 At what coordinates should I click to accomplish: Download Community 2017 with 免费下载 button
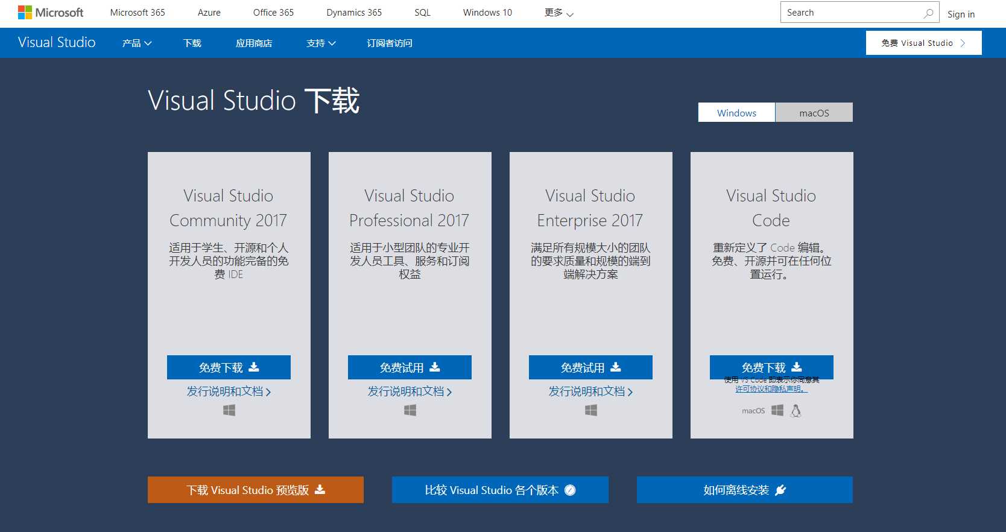pos(229,367)
